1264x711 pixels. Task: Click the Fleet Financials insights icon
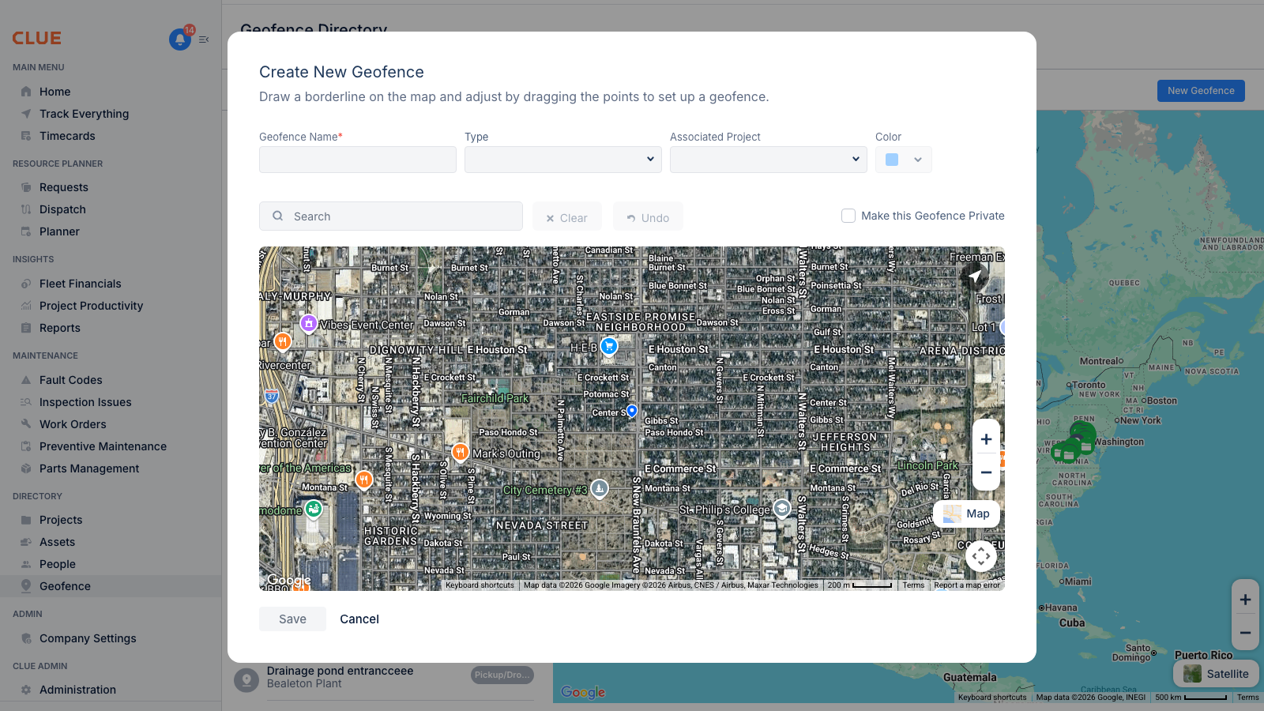(26, 284)
